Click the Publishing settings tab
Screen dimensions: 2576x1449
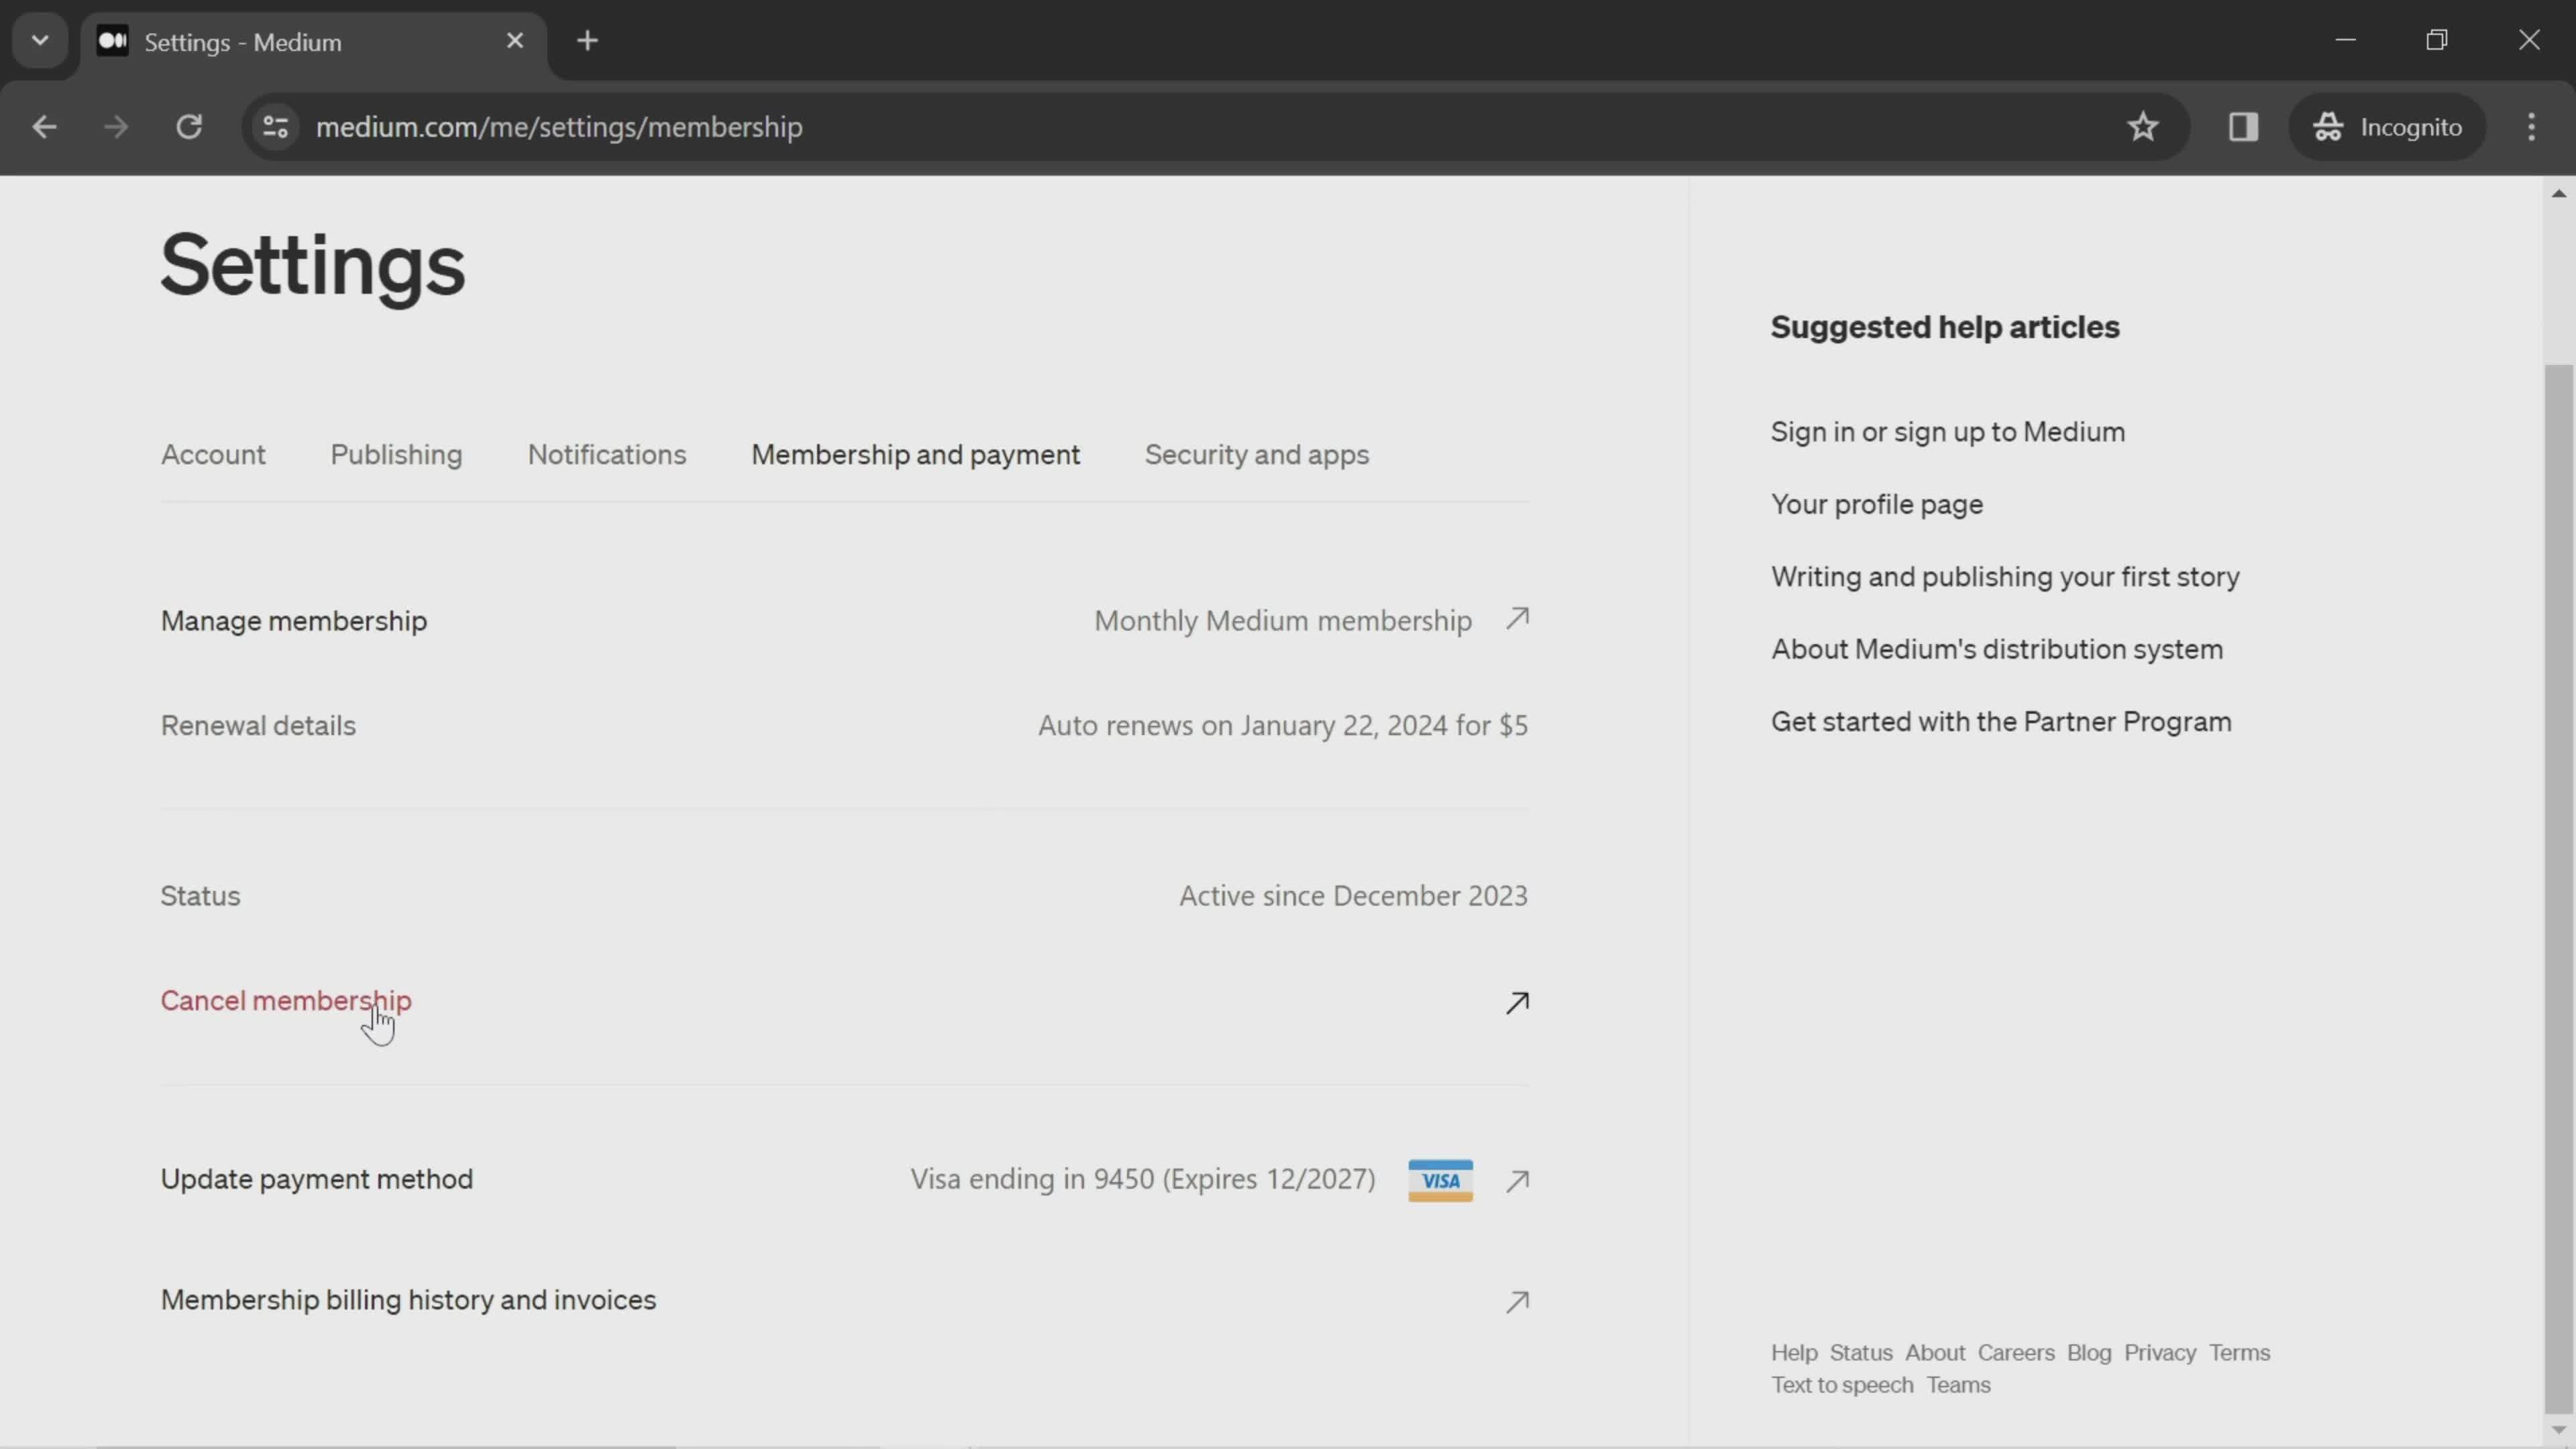click(x=396, y=455)
